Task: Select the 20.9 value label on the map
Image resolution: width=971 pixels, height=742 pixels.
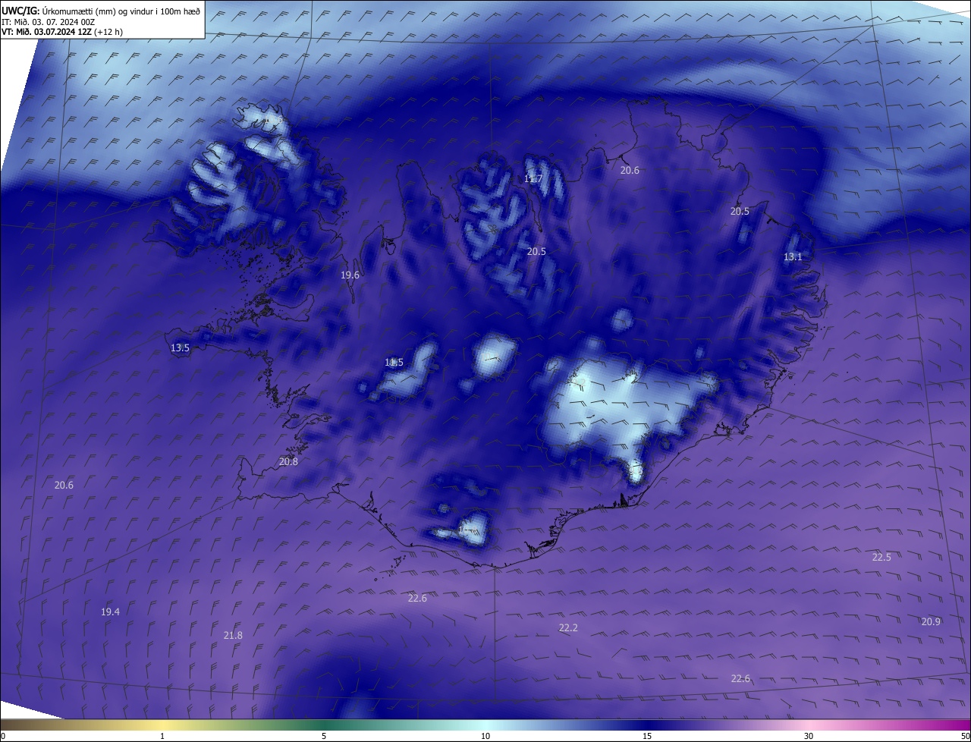Action: click(931, 622)
